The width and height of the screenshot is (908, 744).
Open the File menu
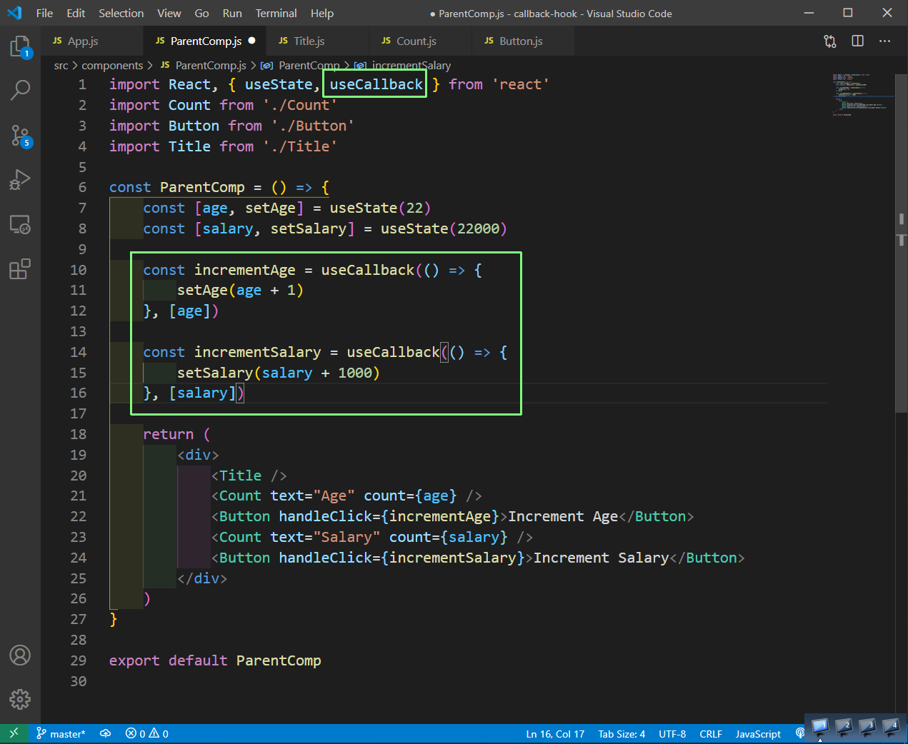[x=44, y=13]
